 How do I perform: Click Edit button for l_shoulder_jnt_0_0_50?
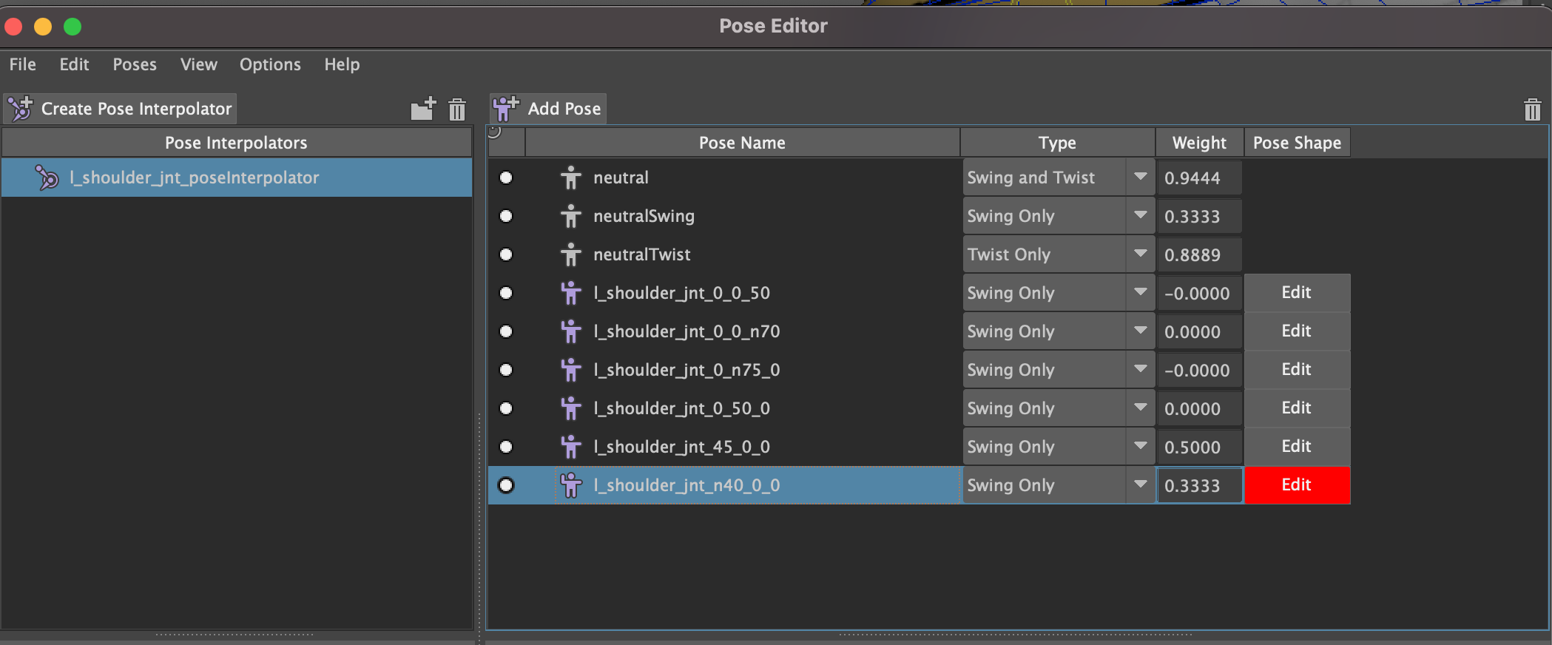click(1297, 293)
